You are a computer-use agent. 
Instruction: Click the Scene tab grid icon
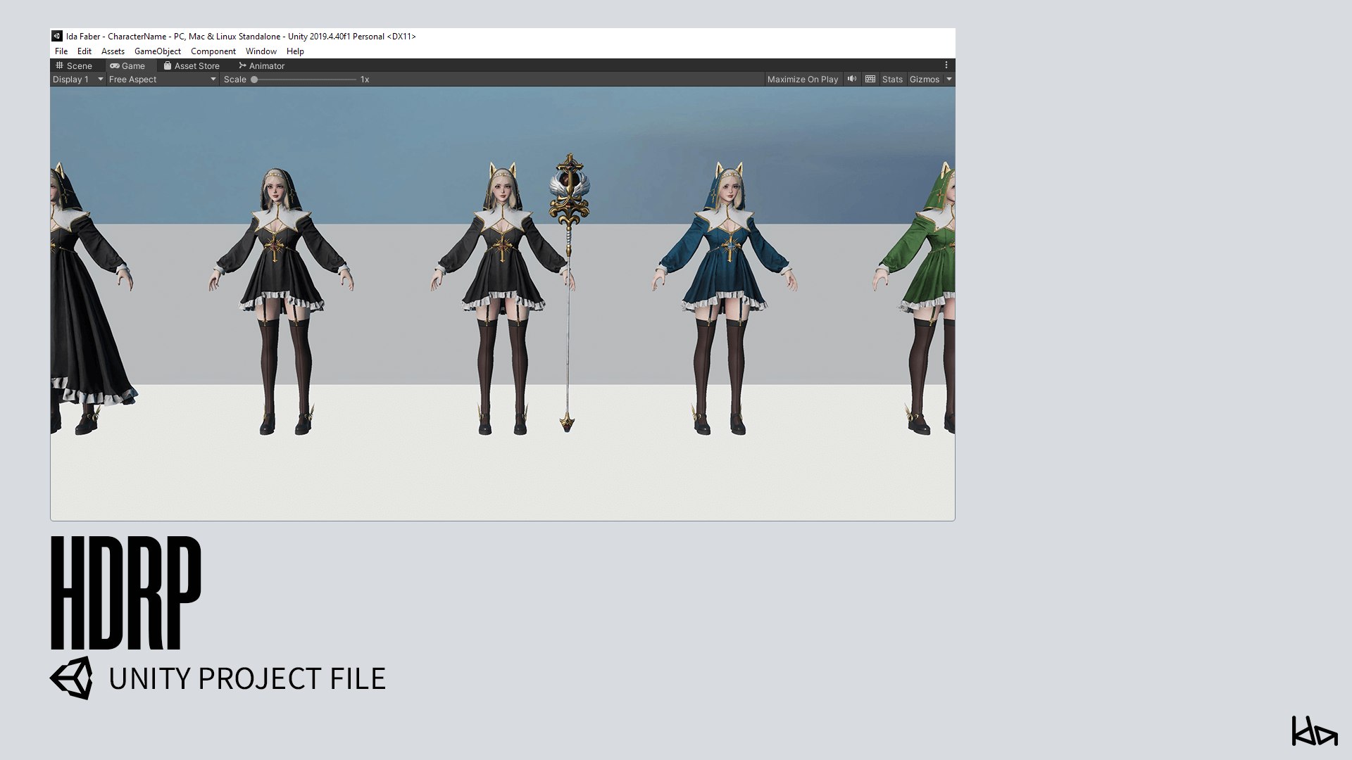pos(60,65)
